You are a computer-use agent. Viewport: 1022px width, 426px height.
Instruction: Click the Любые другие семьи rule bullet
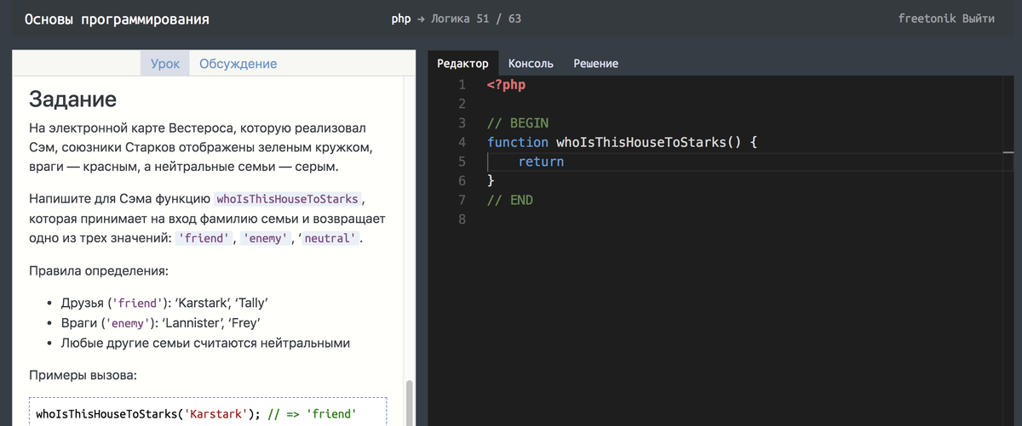[x=205, y=344]
